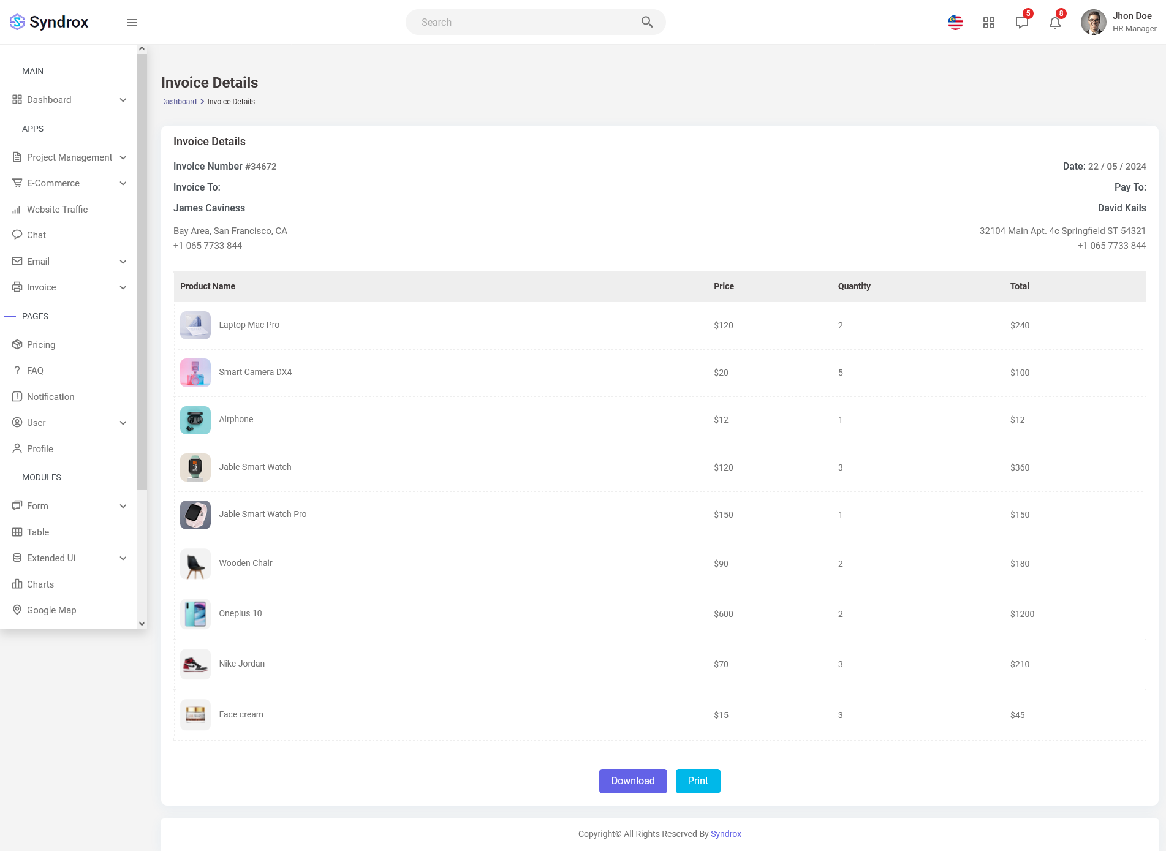Follow the Dashboard breadcrumb link

[x=179, y=102]
